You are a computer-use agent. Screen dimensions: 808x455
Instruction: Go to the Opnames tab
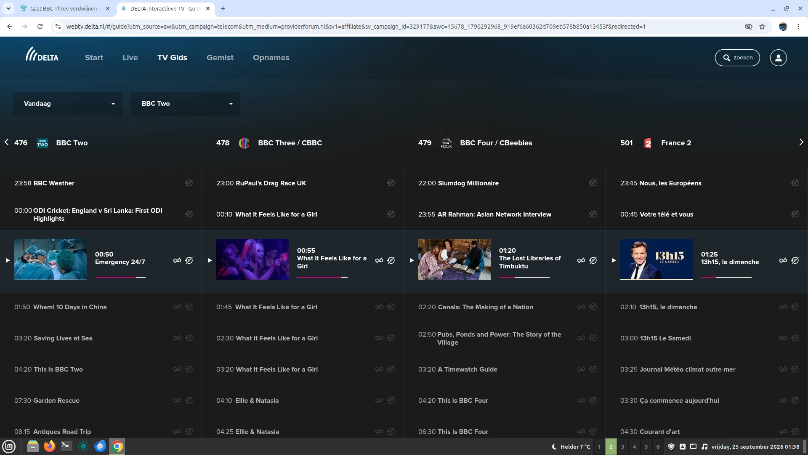(x=271, y=58)
